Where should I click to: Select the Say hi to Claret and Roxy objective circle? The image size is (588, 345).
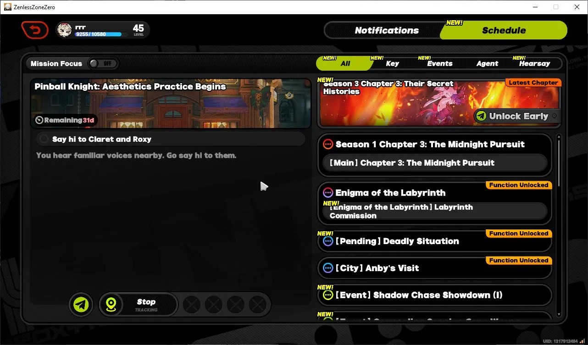coord(44,139)
